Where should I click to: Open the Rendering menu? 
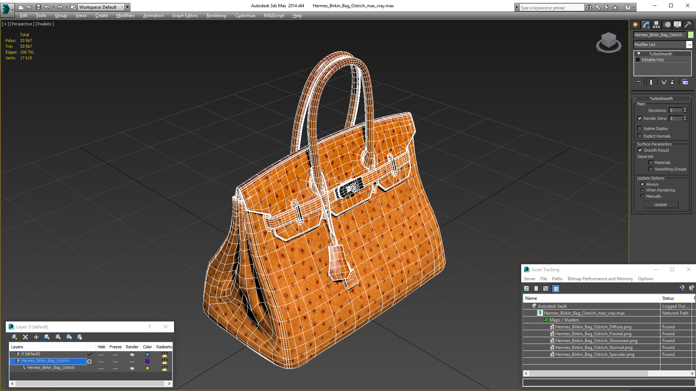click(216, 16)
